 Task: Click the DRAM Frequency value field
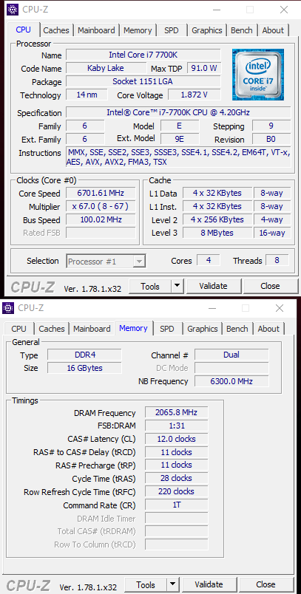[x=176, y=412]
